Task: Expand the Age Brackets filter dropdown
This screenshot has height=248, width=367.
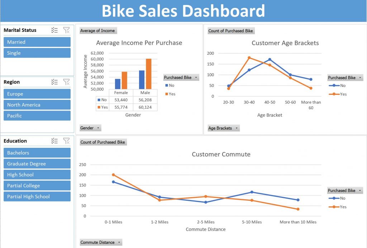Action: 224,128
